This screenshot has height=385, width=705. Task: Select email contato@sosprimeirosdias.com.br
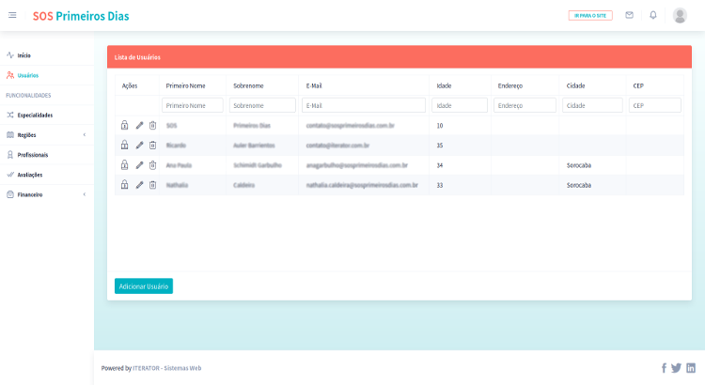(x=351, y=125)
